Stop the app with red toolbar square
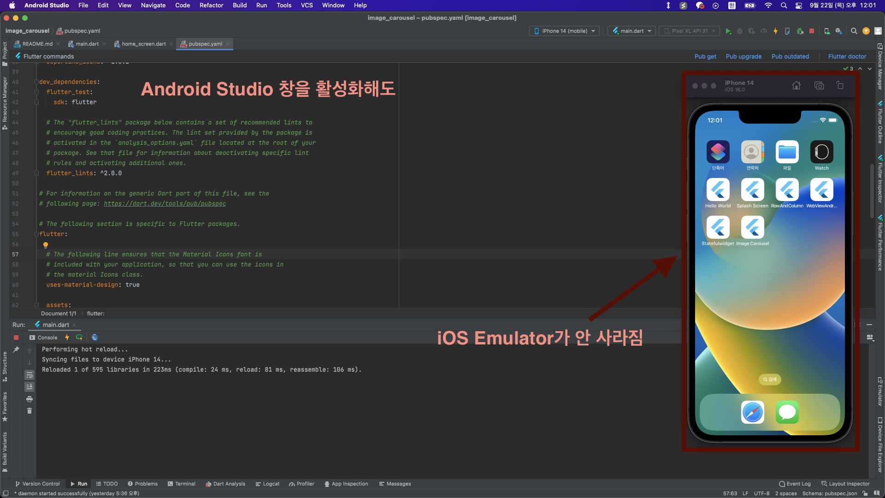This screenshot has width=885, height=498. 811,31
